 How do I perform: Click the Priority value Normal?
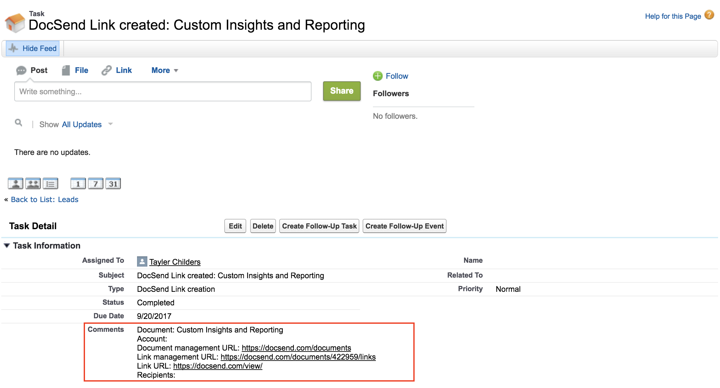click(508, 289)
